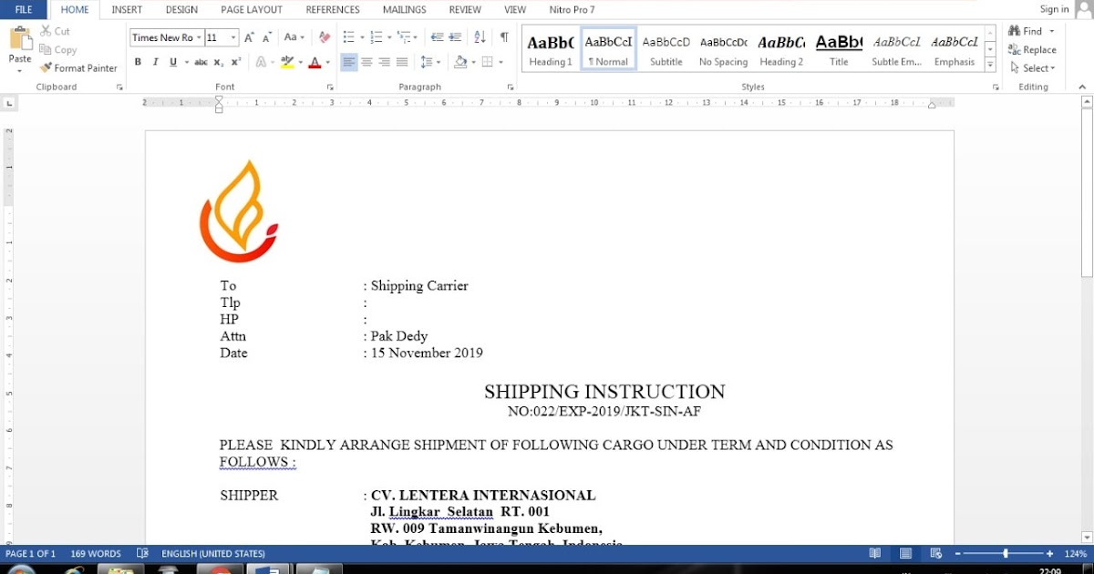The width and height of the screenshot is (1094, 574).
Task: Click the Sort A-Z icon
Action: [x=480, y=36]
